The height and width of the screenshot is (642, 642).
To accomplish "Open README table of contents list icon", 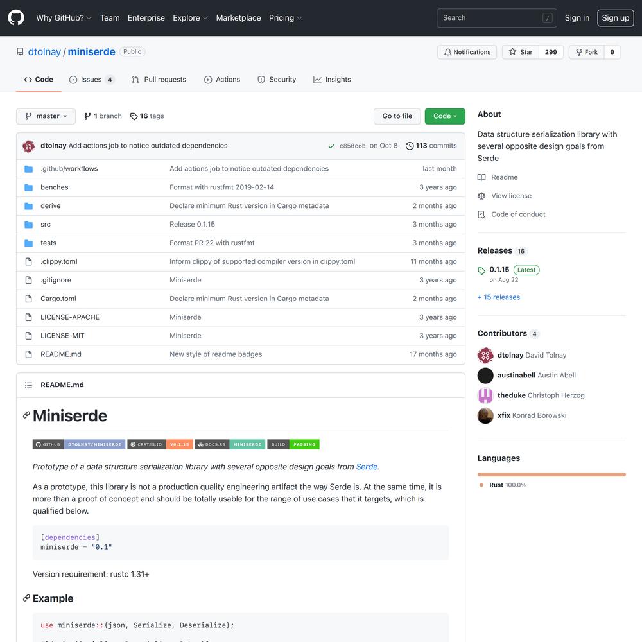I will (29, 385).
